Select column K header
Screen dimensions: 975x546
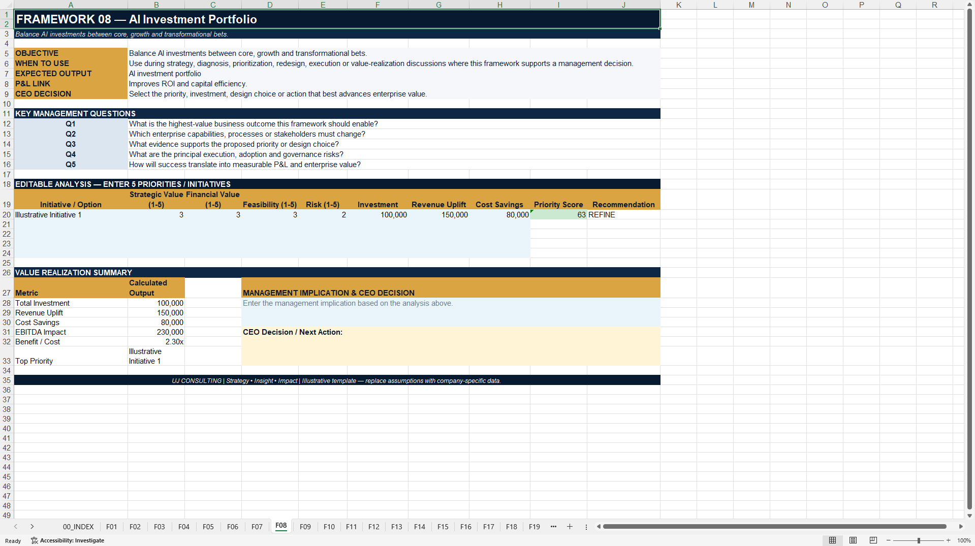coord(678,5)
